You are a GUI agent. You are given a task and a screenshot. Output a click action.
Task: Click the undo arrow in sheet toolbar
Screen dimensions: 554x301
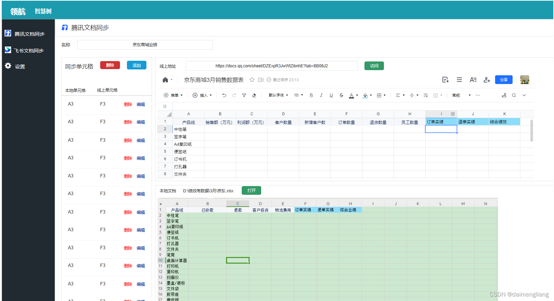click(224, 95)
